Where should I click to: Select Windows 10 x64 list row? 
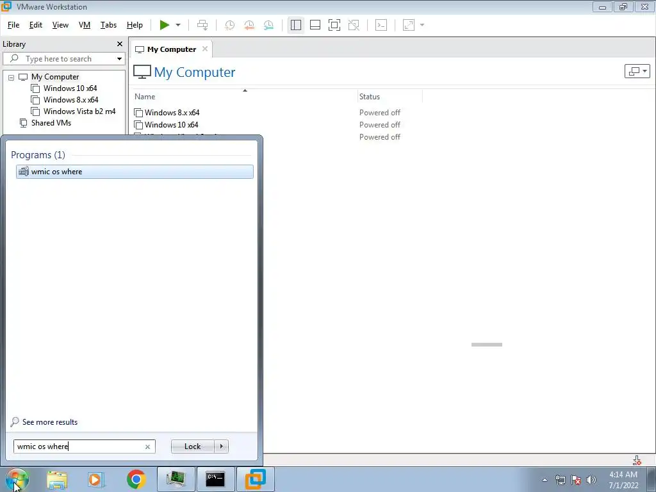point(171,125)
